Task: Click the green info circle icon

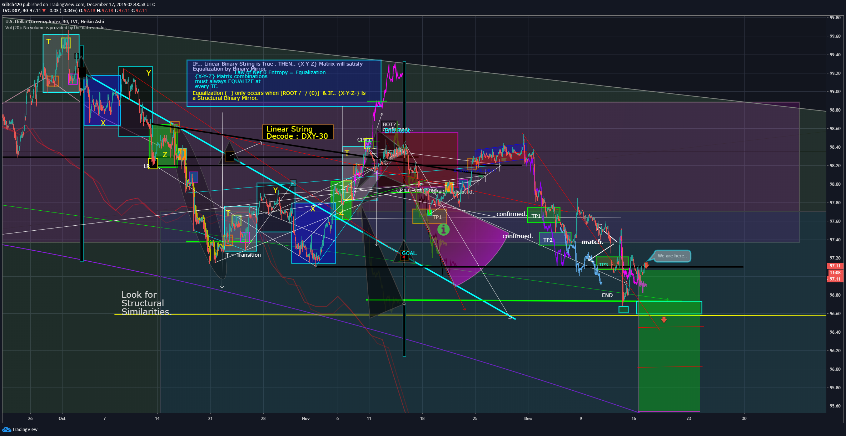Action: (x=443, y=230)
